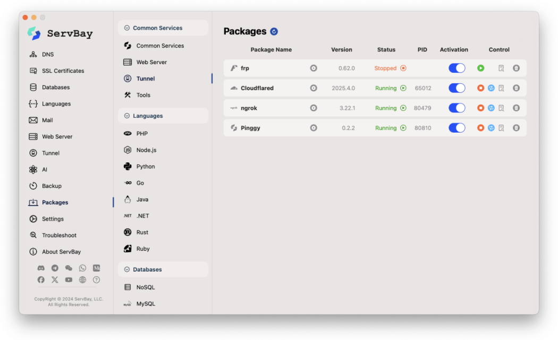The width and height of the screenshot is (558, 340).
Task: Restart the Cloudflared service
Action: tap(491, 88)
